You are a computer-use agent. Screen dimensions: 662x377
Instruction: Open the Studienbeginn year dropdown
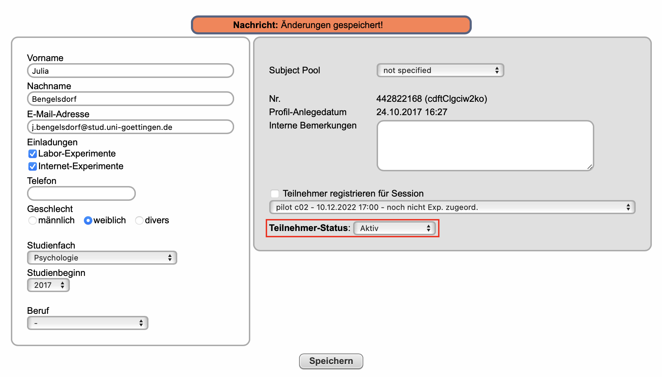[48, 285]
